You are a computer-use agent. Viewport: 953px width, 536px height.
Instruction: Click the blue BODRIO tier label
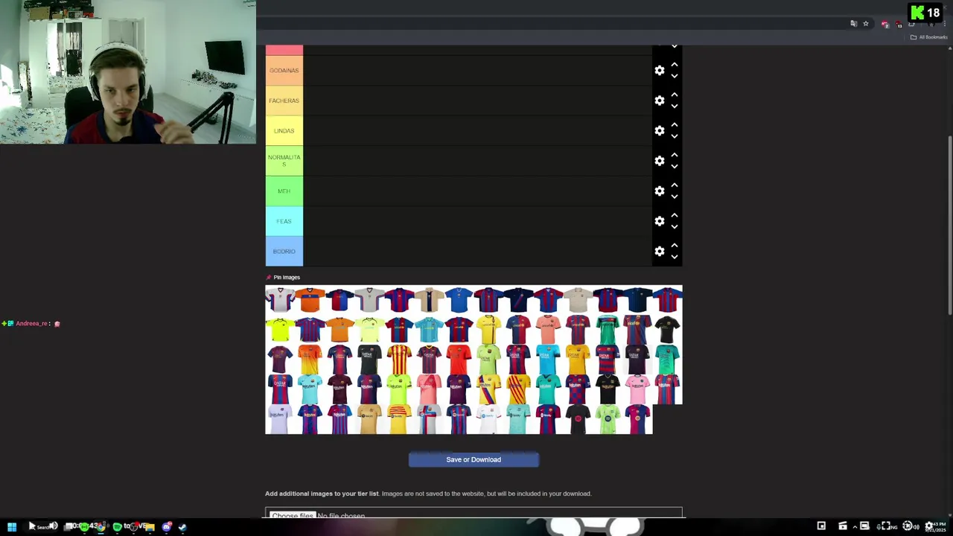[x=284, y=252]
